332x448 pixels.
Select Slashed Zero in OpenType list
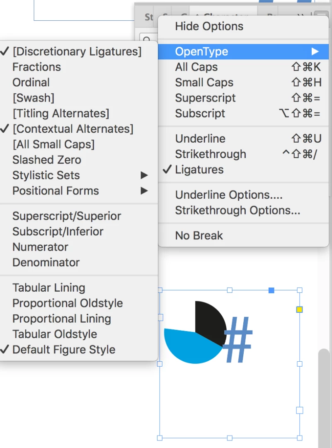(46, 160)
